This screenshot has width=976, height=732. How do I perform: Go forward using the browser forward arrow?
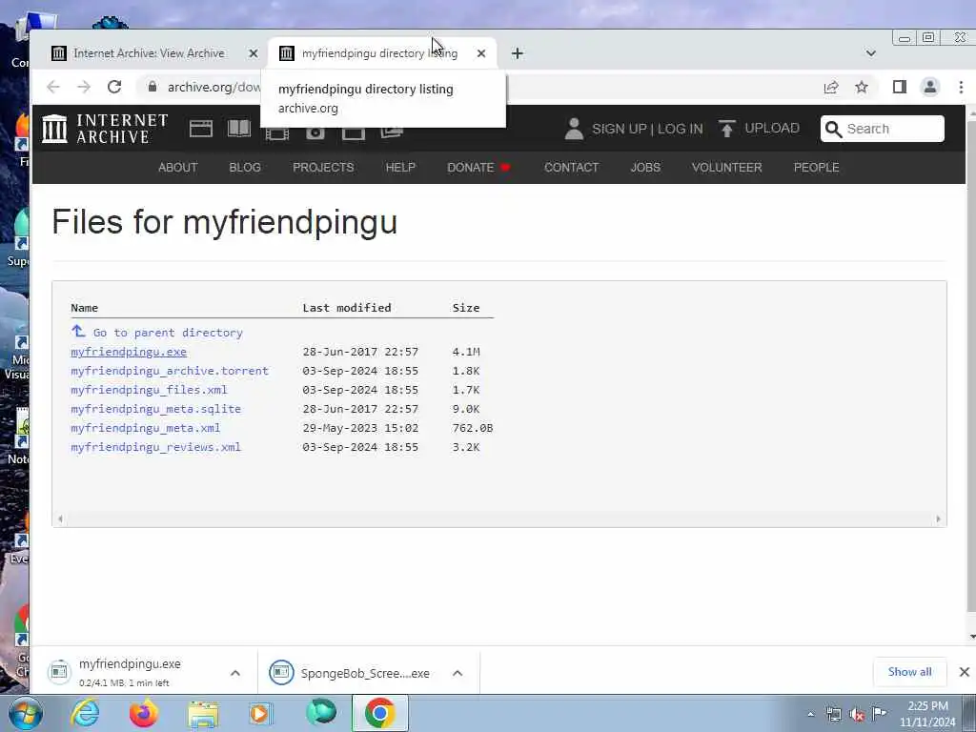click(84, 87)
